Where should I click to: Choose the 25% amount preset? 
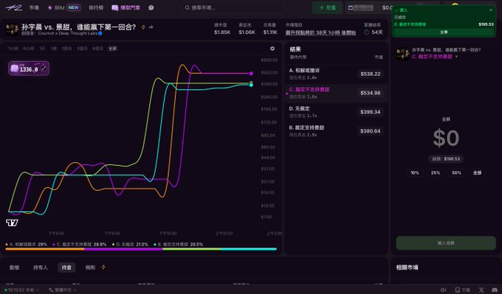436,172
